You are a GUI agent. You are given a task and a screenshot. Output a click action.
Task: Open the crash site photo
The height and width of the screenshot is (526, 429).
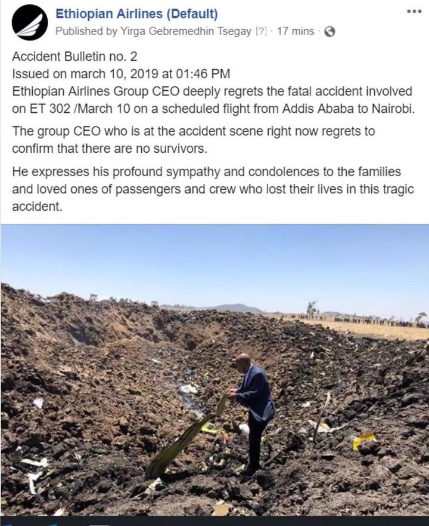click(x=214, y=370)
